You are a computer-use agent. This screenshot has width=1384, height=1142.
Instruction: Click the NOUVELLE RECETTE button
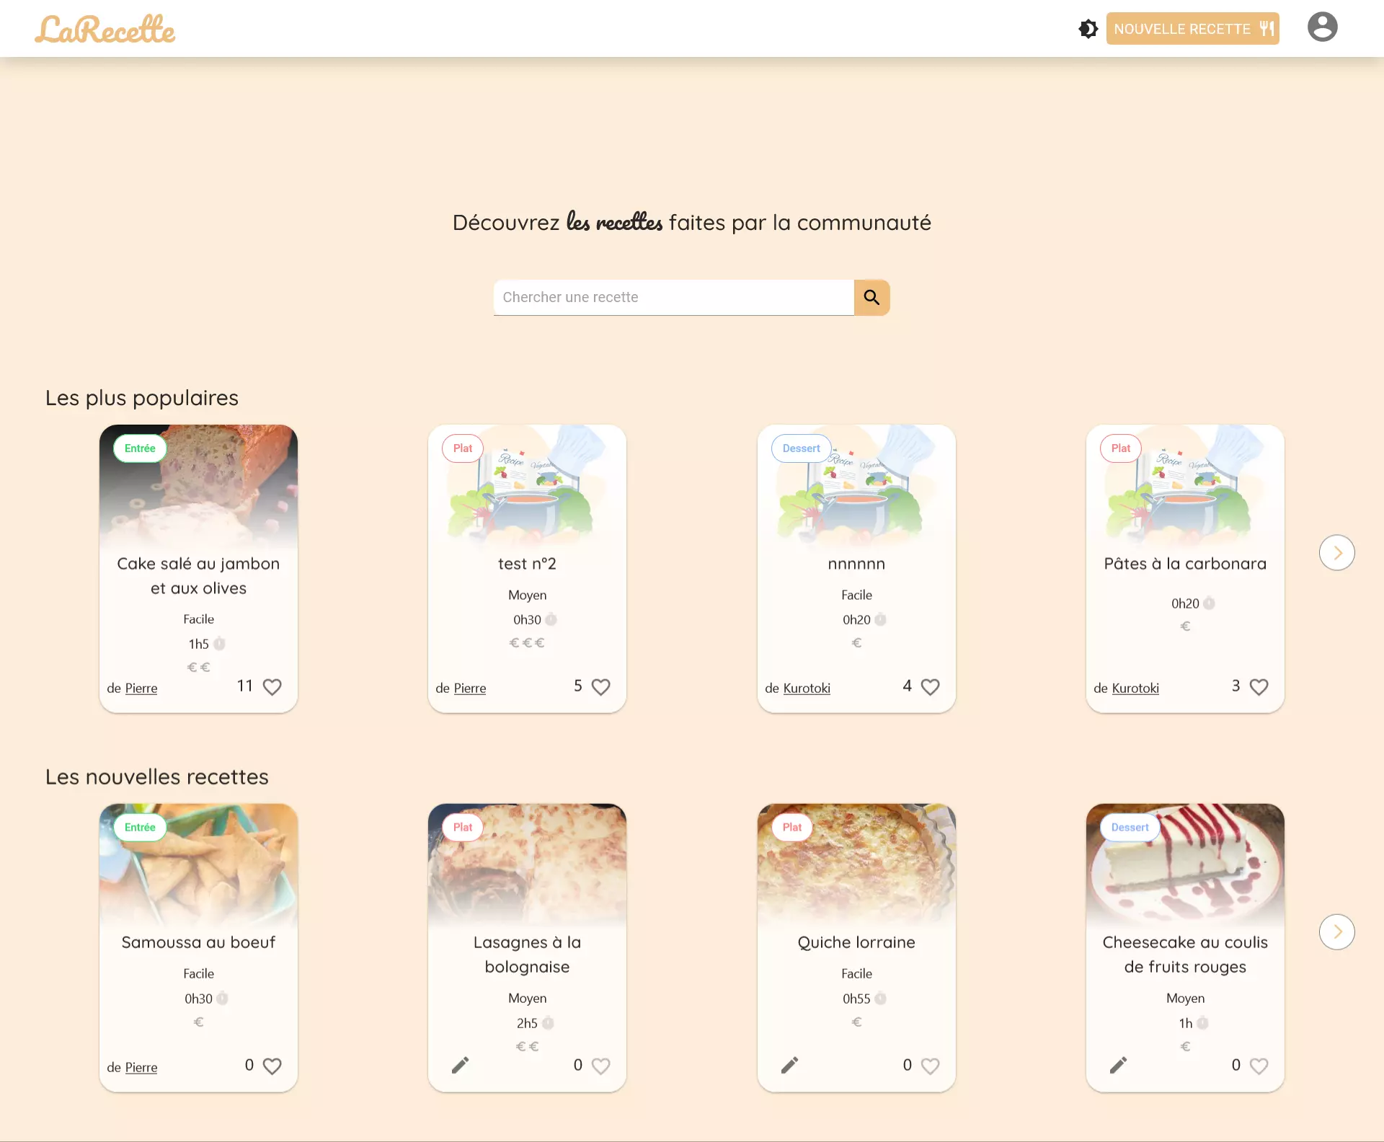tap(1192, 28)
